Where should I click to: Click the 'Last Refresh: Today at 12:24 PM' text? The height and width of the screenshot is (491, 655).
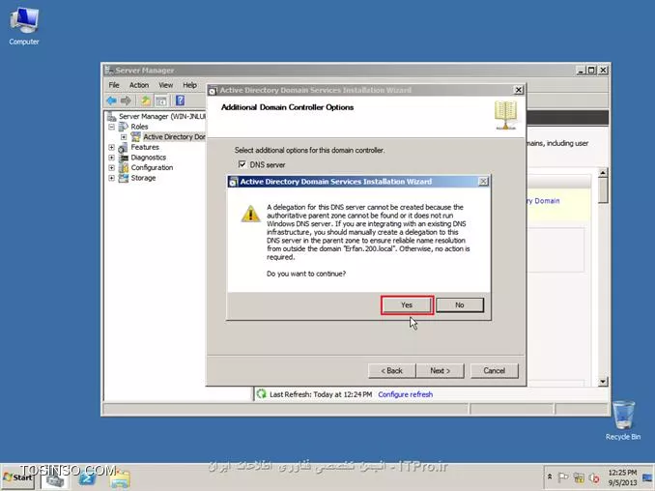pyautogui.click(x=321, y=394)
